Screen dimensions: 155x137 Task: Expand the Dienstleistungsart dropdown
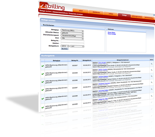click(72, 36)
